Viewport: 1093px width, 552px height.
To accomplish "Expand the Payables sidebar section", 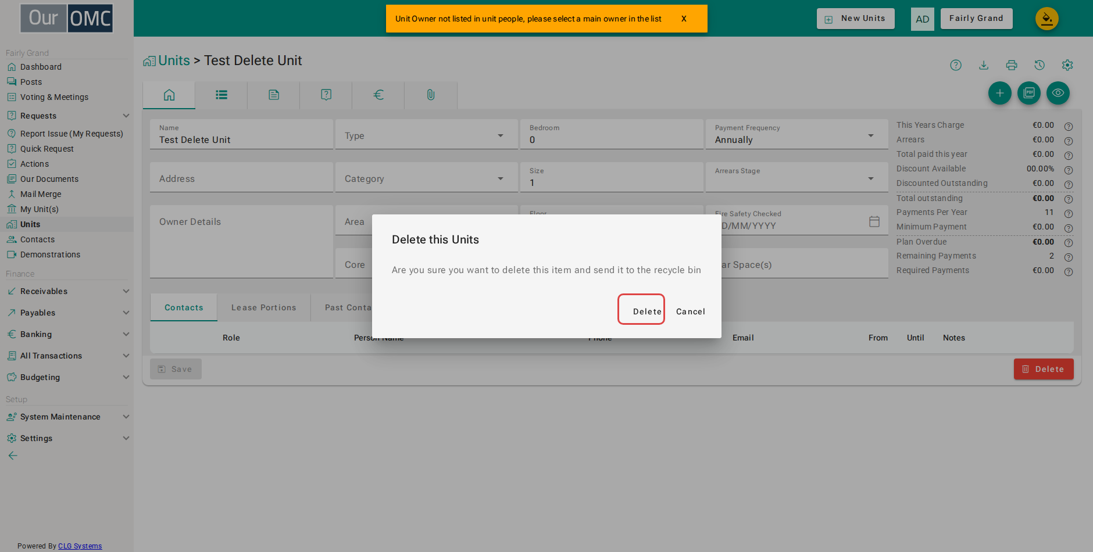I will (67, 313).
